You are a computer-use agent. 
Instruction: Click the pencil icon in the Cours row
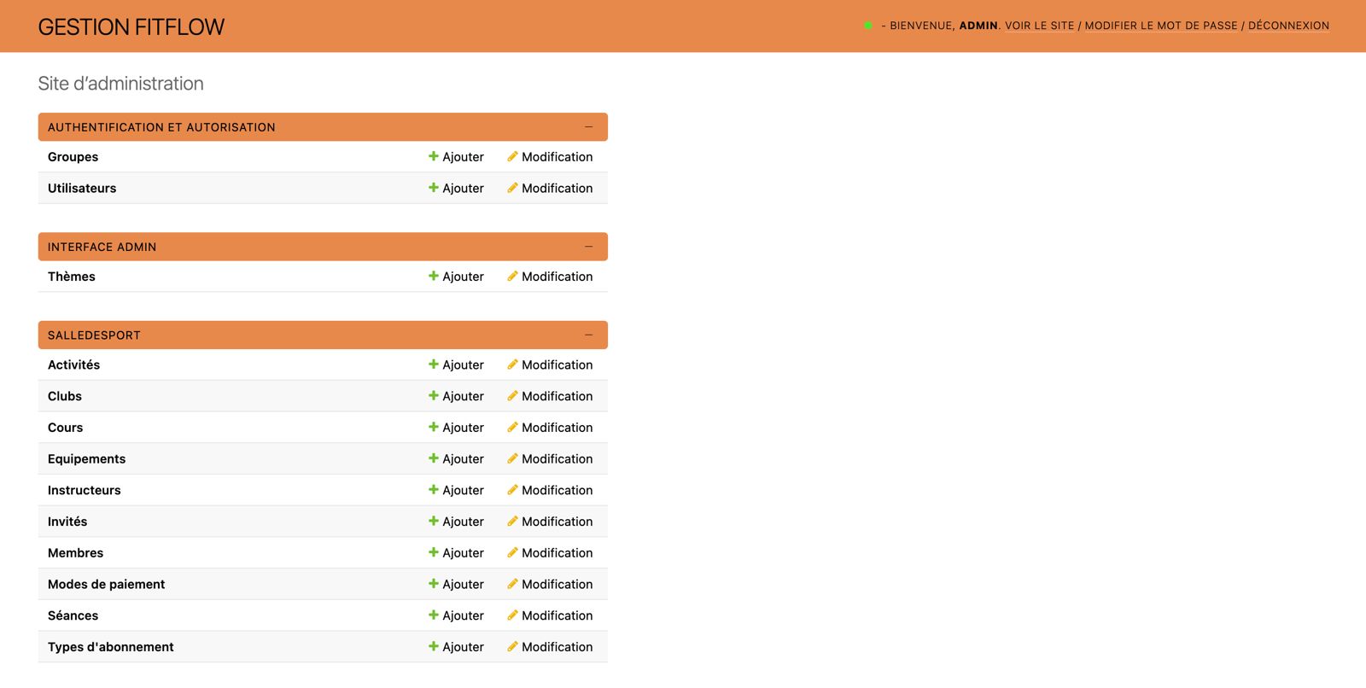[512, 427]
